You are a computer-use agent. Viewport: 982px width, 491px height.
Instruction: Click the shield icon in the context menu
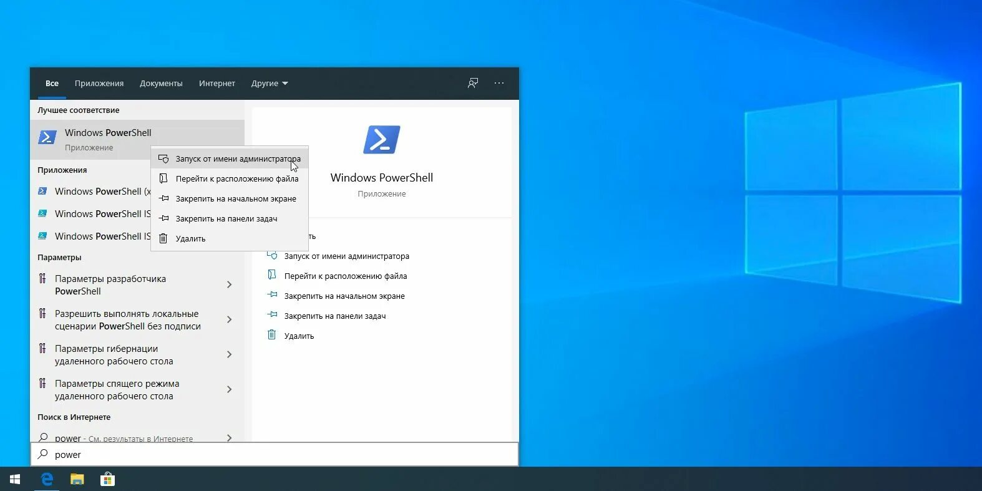click(163, 159)
